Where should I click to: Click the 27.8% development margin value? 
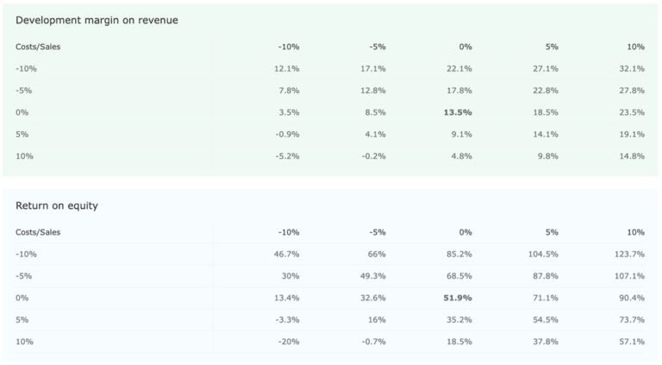point(632,91)
